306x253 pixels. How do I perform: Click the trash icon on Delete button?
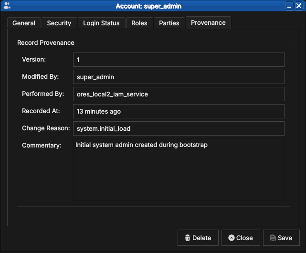[x=187, y=238]
